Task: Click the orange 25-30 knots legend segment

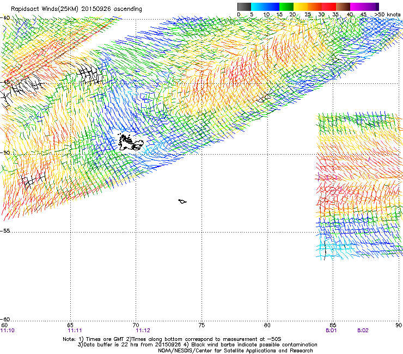Action: [315, 7]
